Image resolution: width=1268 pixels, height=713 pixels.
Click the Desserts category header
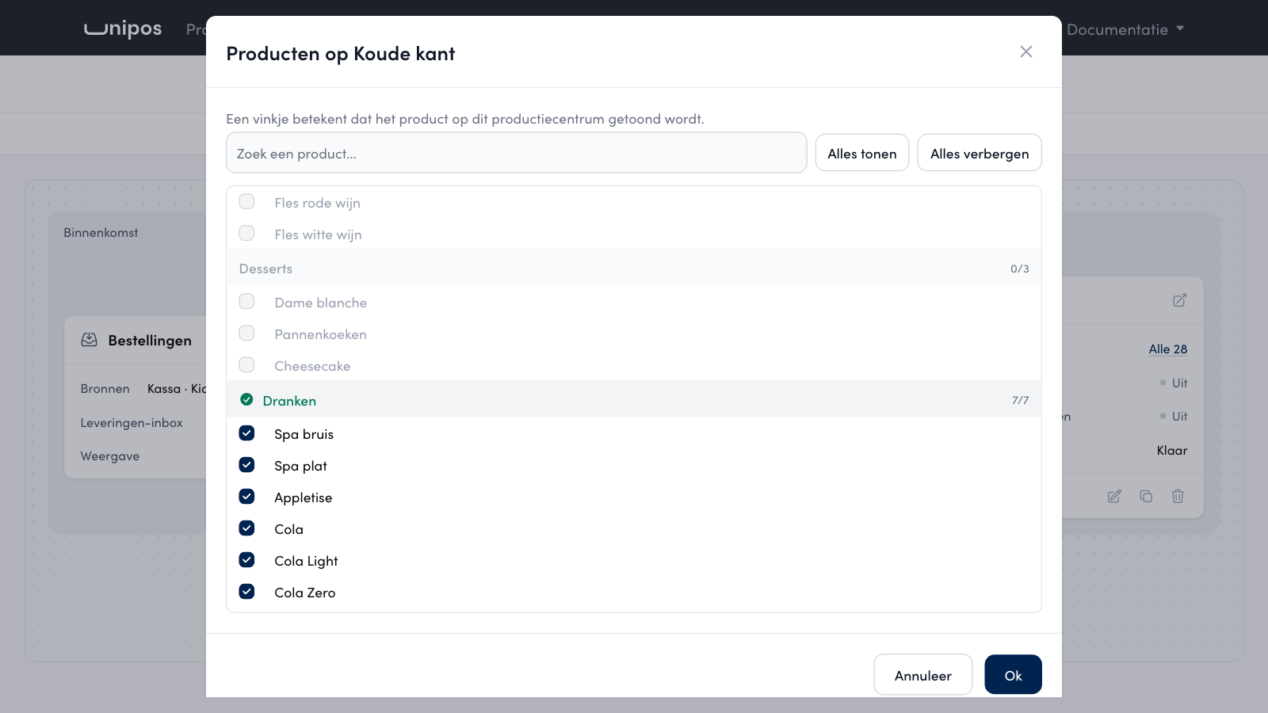point(634,269)
